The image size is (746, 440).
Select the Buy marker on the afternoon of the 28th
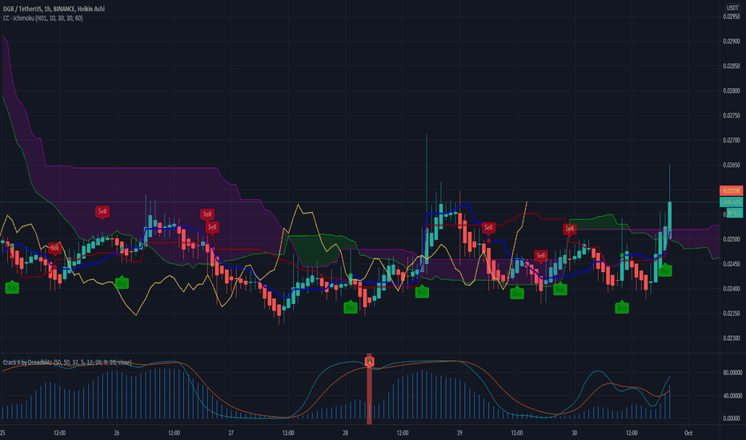coord(422,292)
